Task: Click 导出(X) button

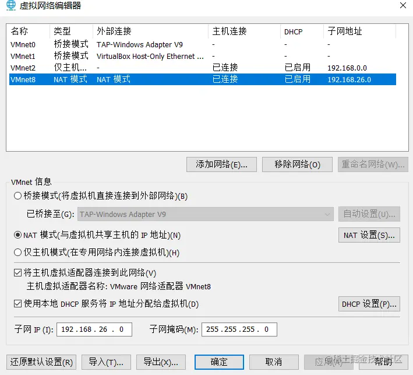Action: (161, 362)
